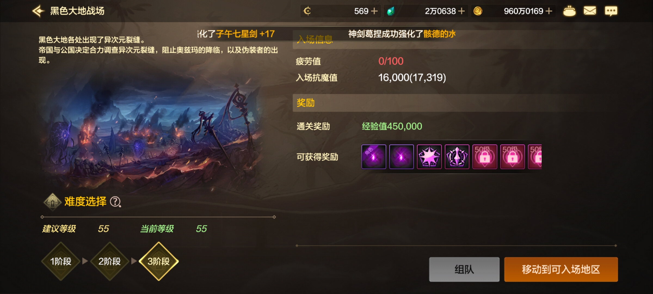Viewport: 653px width, 294px height.
Task: Tap the second locked level 50 reward
Action: pyautogui.click(x=512, y=157)
